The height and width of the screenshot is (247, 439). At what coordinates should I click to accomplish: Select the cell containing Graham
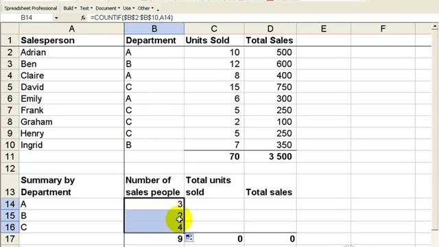(x=71, y=122)
